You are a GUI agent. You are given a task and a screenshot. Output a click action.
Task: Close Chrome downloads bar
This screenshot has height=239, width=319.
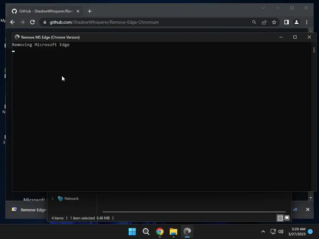[307, 209]
